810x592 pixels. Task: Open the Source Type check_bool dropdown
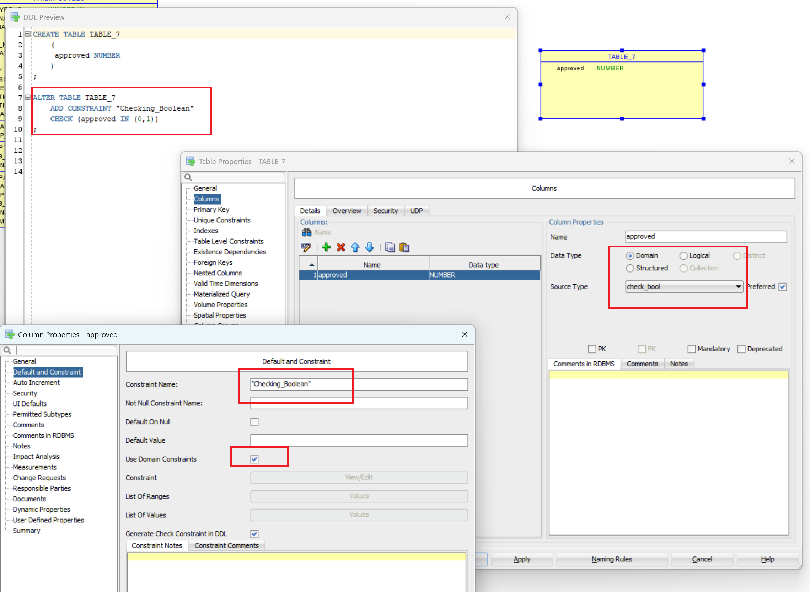coord(738,286)
